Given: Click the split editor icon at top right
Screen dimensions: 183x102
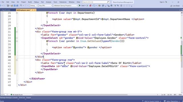Looking at the screenshot, I should coord(182,13).
